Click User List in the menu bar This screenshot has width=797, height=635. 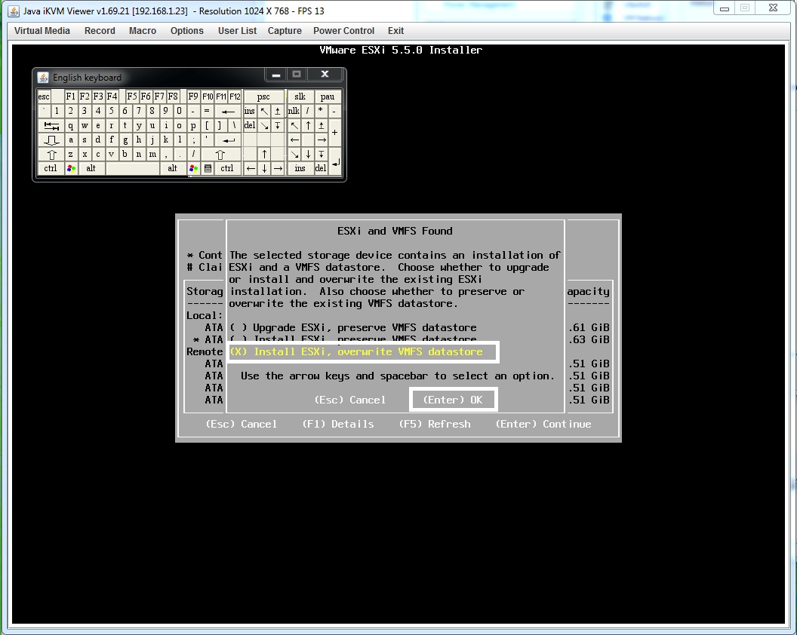[237, 31]
